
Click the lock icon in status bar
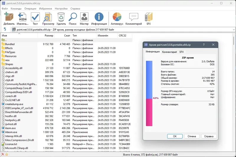point(6,154)
